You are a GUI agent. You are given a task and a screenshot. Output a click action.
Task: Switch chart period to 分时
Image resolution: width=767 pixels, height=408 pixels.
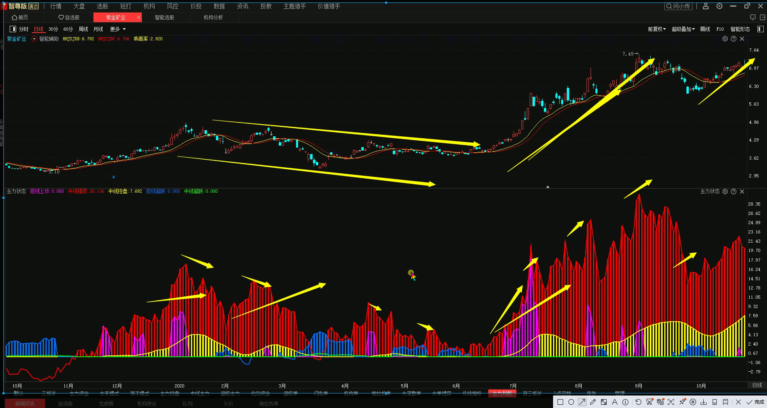(x=24, y=29)
